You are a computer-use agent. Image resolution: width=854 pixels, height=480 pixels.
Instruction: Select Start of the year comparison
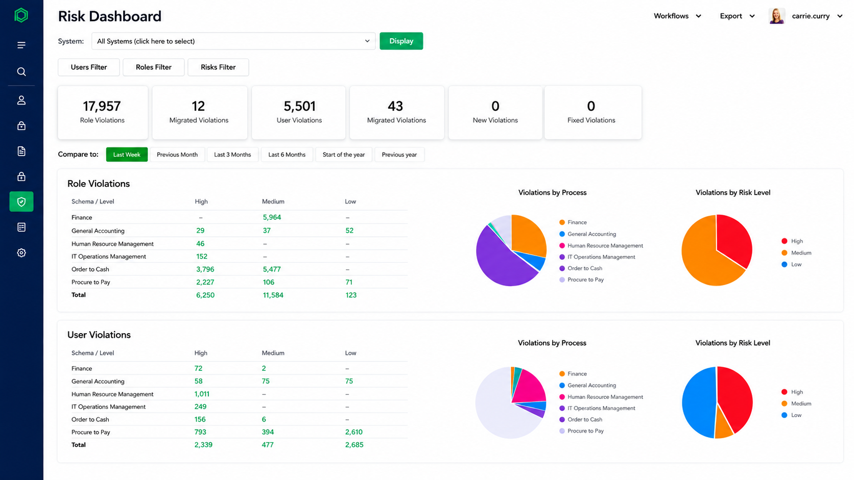tap(344, 155)
